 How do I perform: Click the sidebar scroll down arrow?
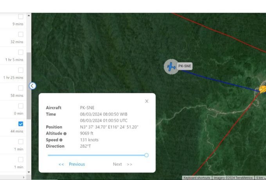[29, 172]
